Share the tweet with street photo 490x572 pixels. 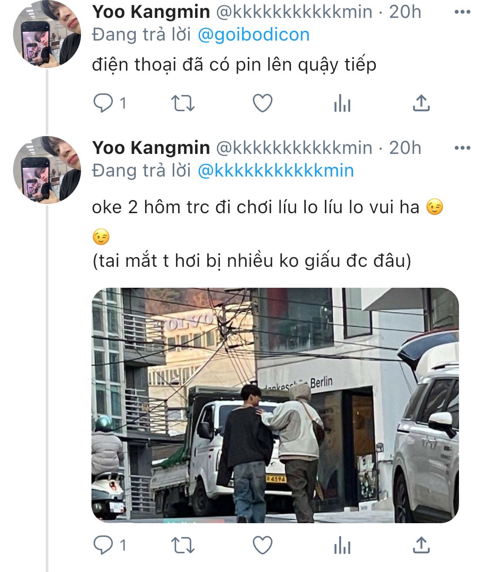(421, 545)
